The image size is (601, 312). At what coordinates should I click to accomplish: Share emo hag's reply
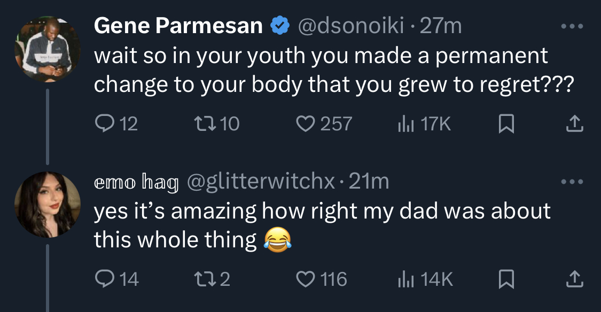tap(574, 279)
